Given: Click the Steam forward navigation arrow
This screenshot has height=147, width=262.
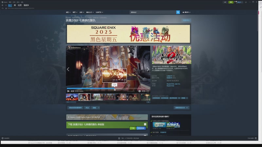Looking at the screenshot, I should (6, 5).
